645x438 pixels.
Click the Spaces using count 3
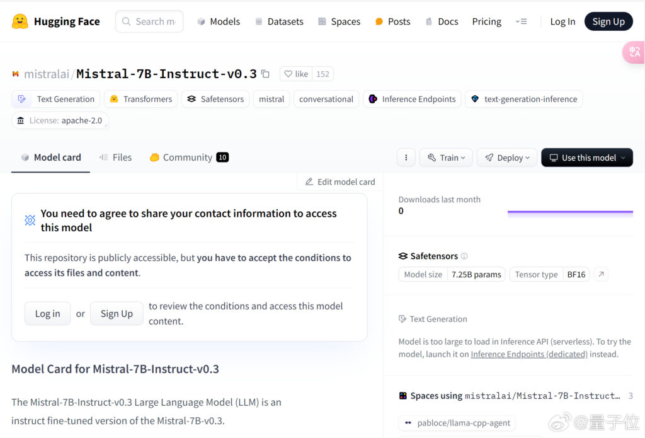[630, 396]
